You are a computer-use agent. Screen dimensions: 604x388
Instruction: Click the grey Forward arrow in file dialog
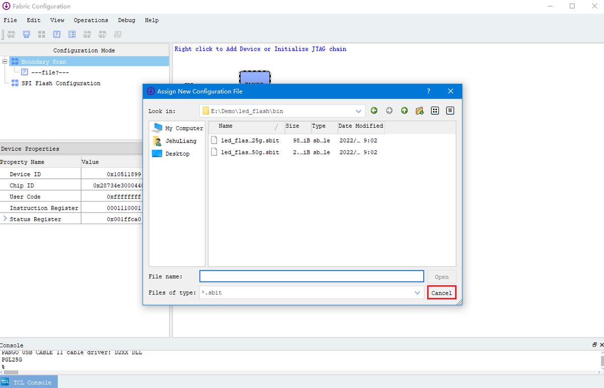389,111
